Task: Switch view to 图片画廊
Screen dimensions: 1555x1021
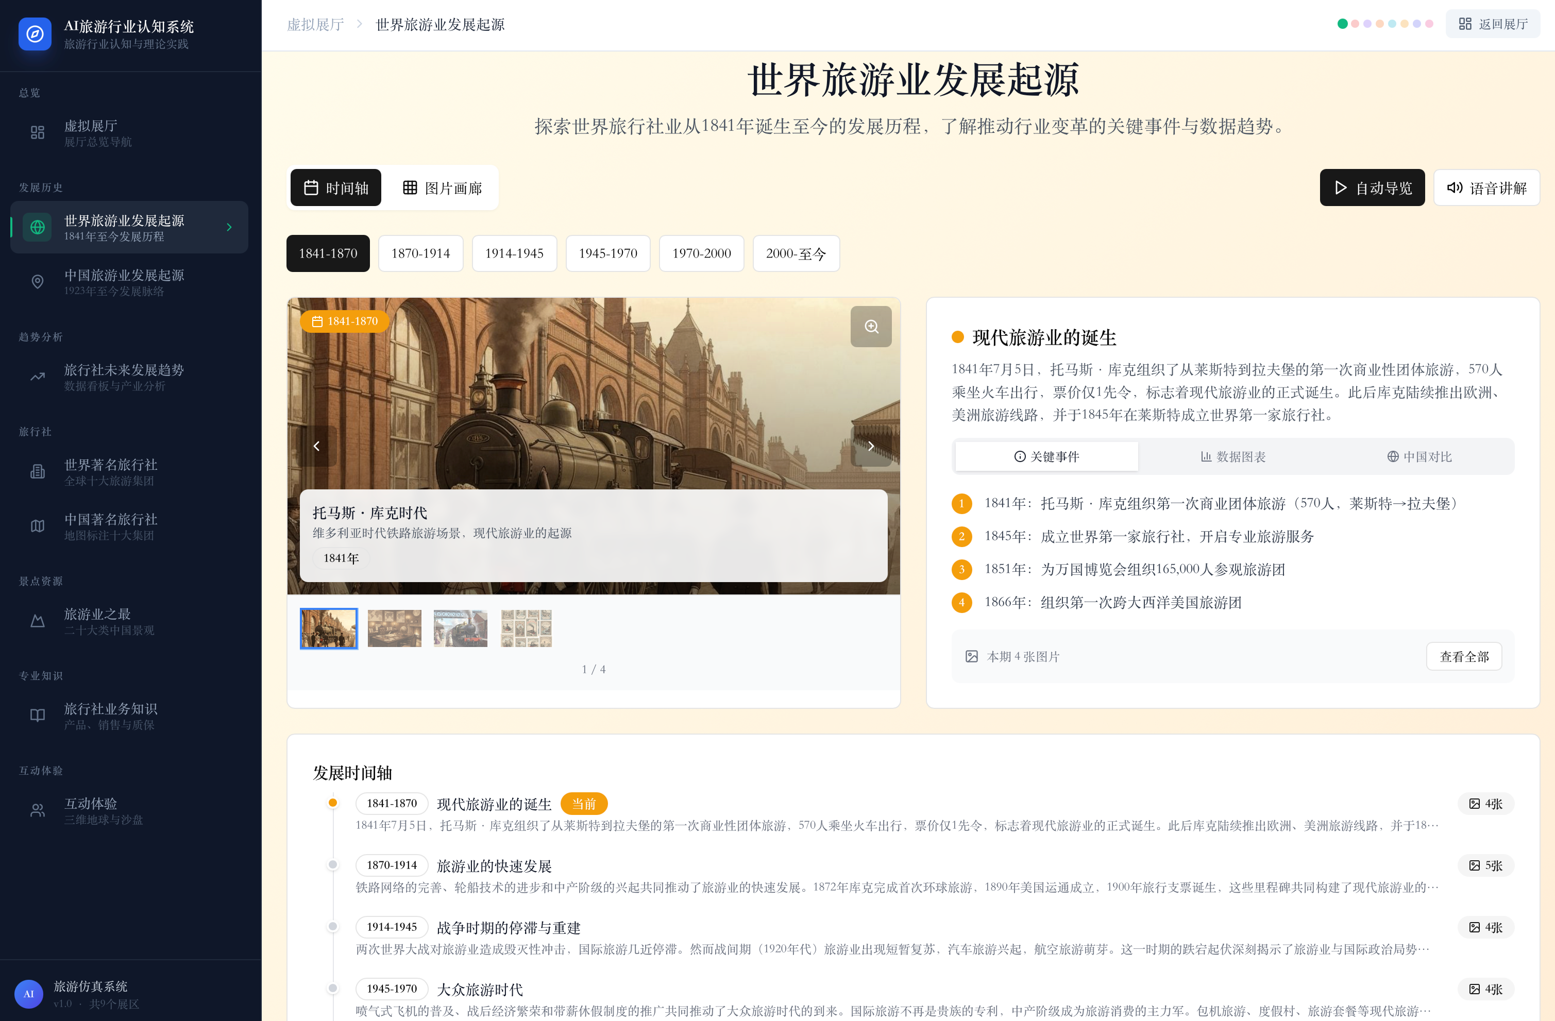Action: coord(442,188)
